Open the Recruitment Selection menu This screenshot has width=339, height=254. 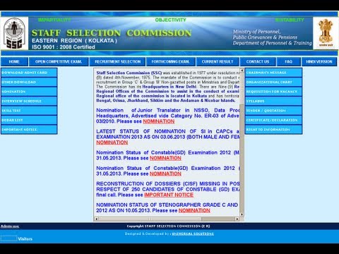117,62
